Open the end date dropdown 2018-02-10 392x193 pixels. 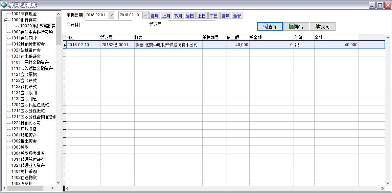145,15
